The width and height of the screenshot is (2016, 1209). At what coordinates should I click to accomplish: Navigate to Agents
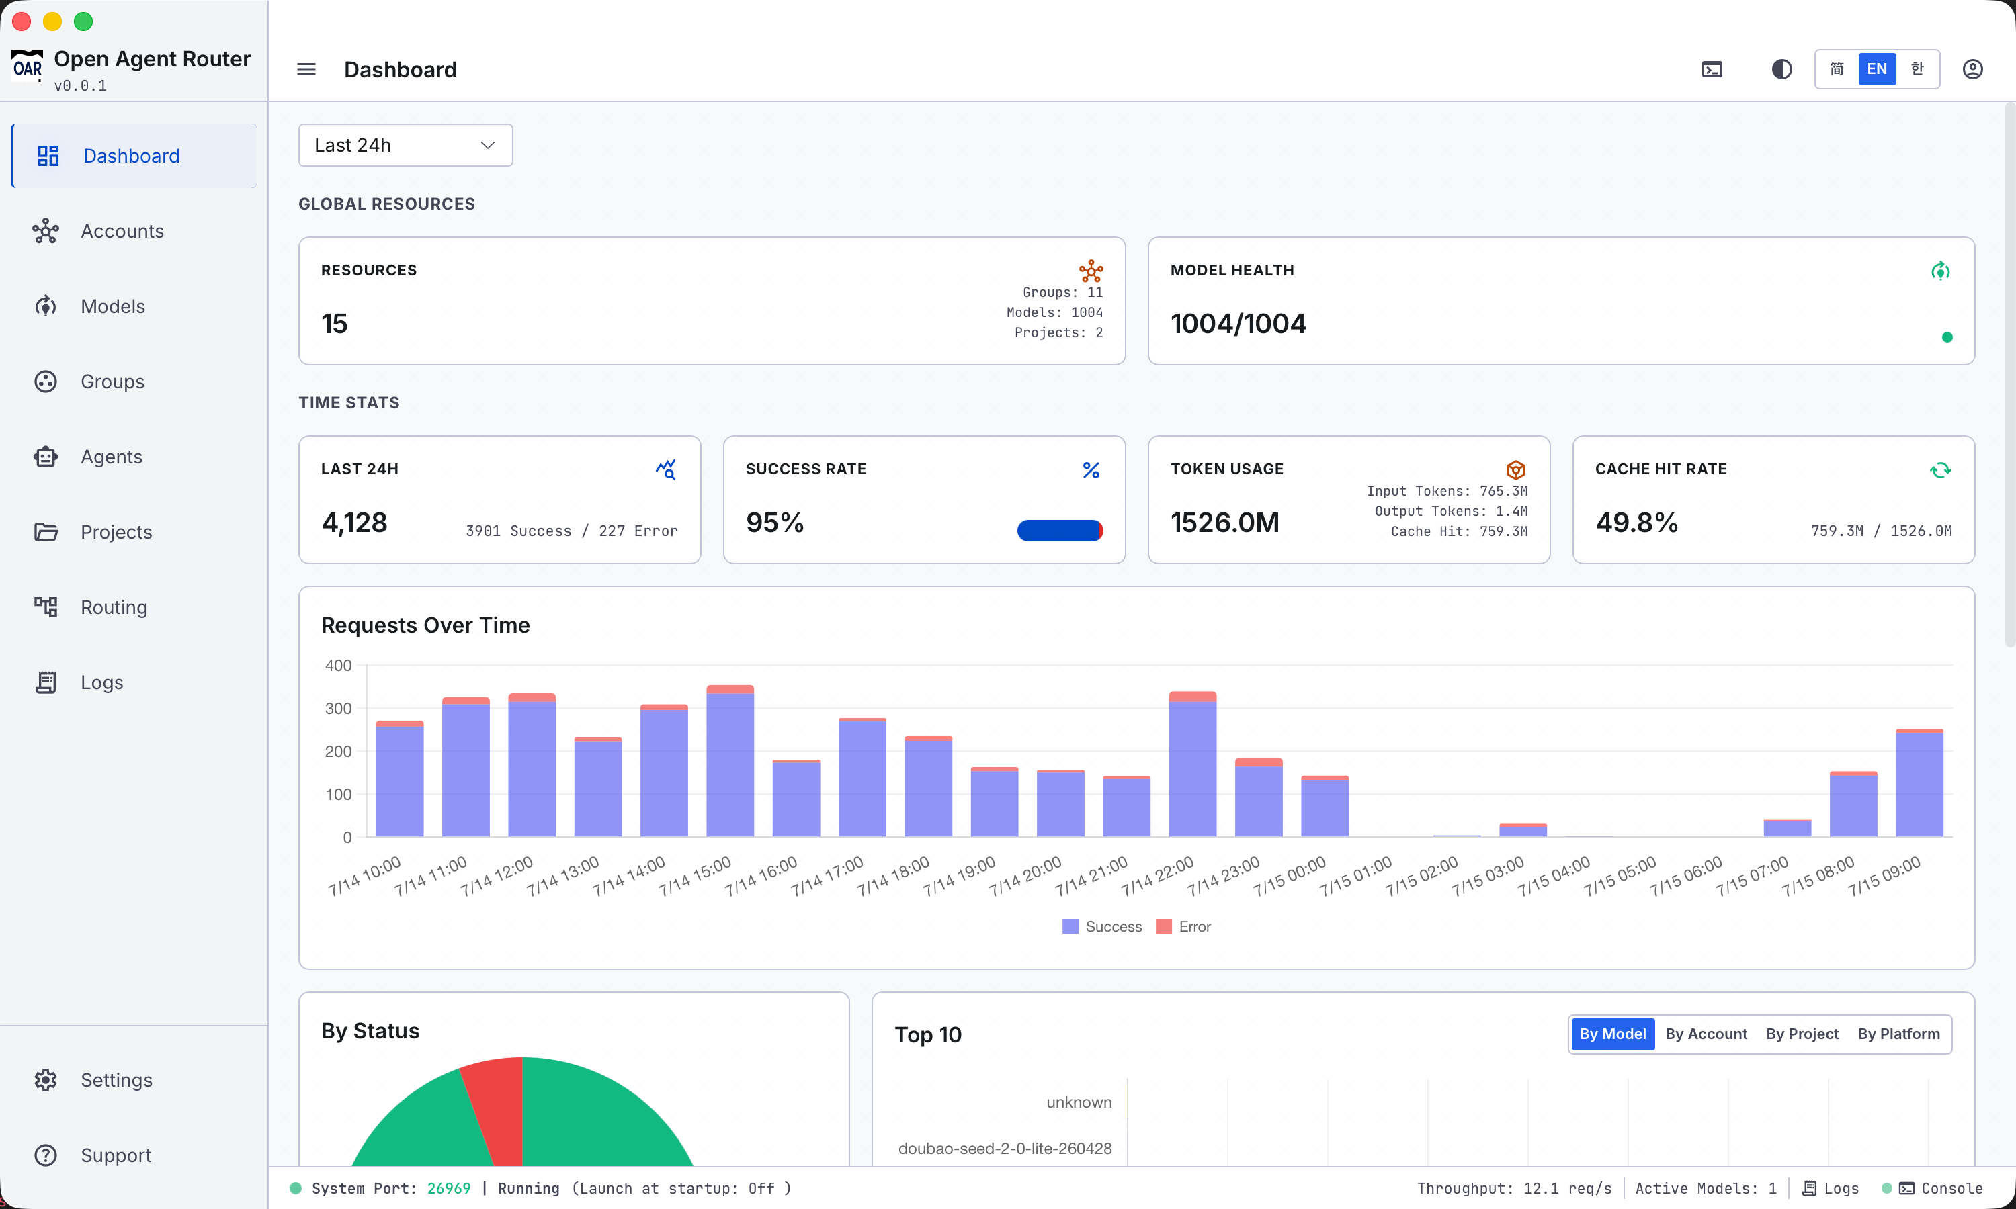(x=134, y=457)
